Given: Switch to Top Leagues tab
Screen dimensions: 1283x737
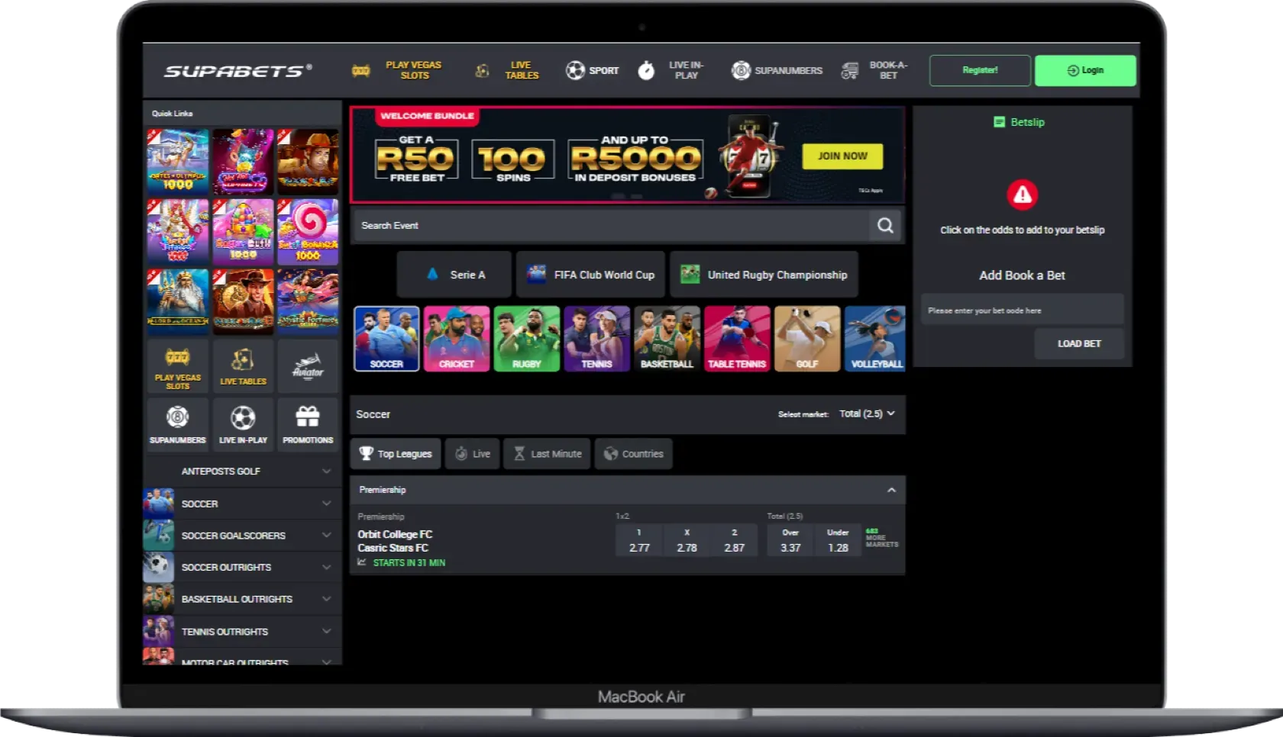Looking at the screenshot, I should click(396, 453).
